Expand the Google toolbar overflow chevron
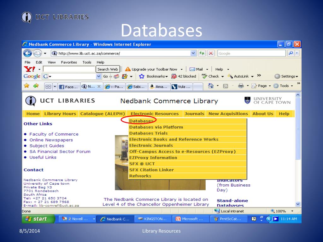 (259, 75)
